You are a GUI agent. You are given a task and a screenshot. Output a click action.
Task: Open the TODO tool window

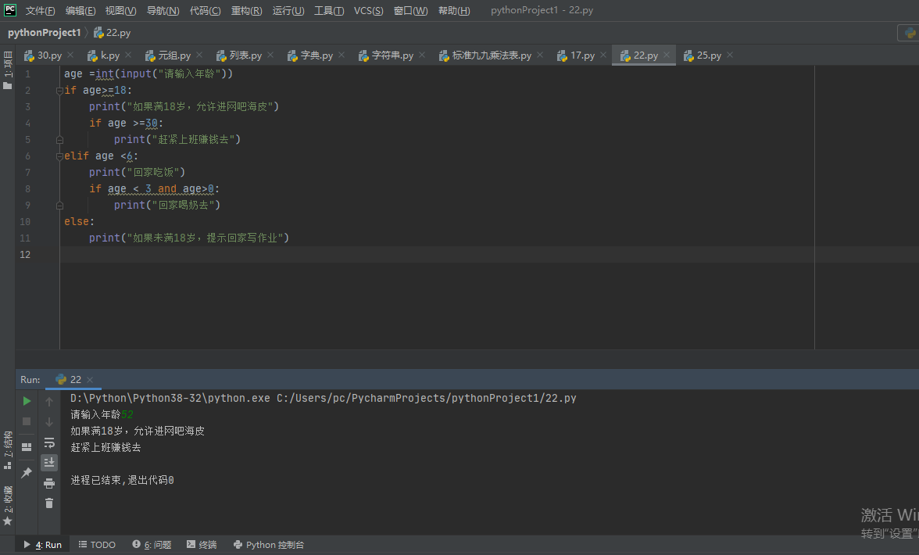pos(97,545)
